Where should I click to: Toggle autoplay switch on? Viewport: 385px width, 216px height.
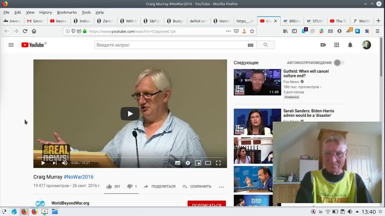pyautogui.click(x=339, y=63)
